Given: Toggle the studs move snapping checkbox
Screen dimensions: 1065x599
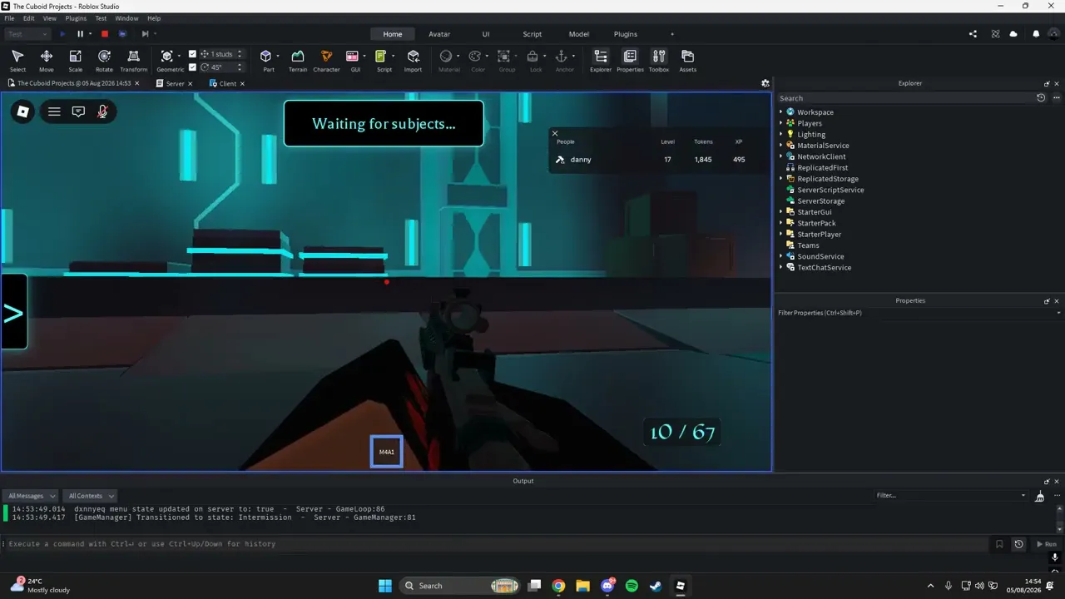Looking at the screenshot, I should [x=193, y=54].
